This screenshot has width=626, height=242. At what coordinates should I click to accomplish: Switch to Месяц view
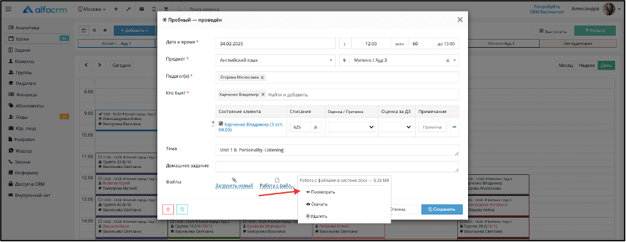(x=566, y=65)
